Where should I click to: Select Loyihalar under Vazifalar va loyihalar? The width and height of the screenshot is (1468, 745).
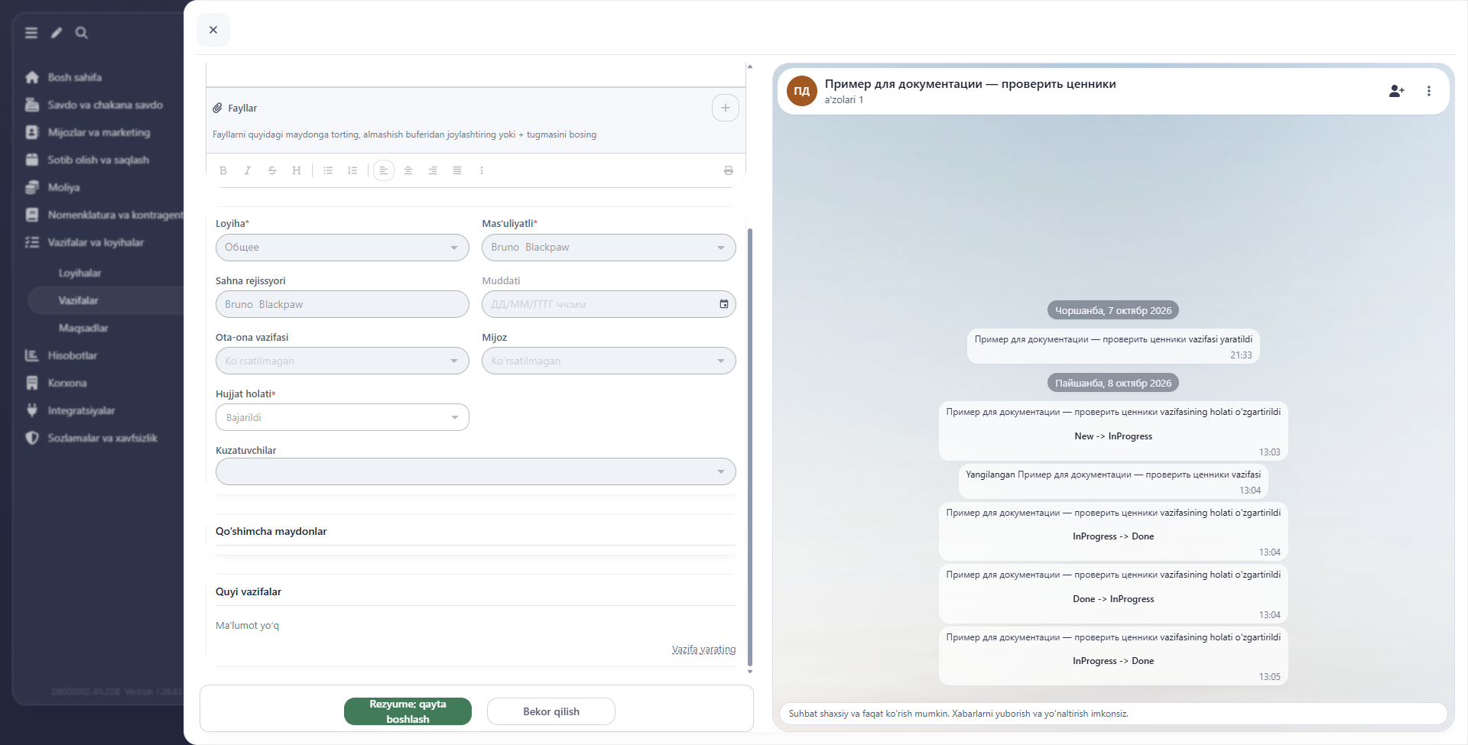[80, 273]
